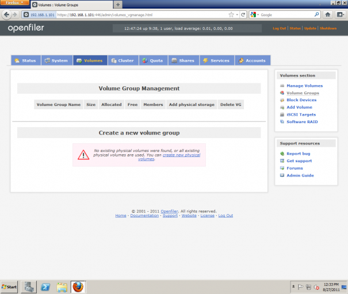Click the Forums icon

[282, 168]
